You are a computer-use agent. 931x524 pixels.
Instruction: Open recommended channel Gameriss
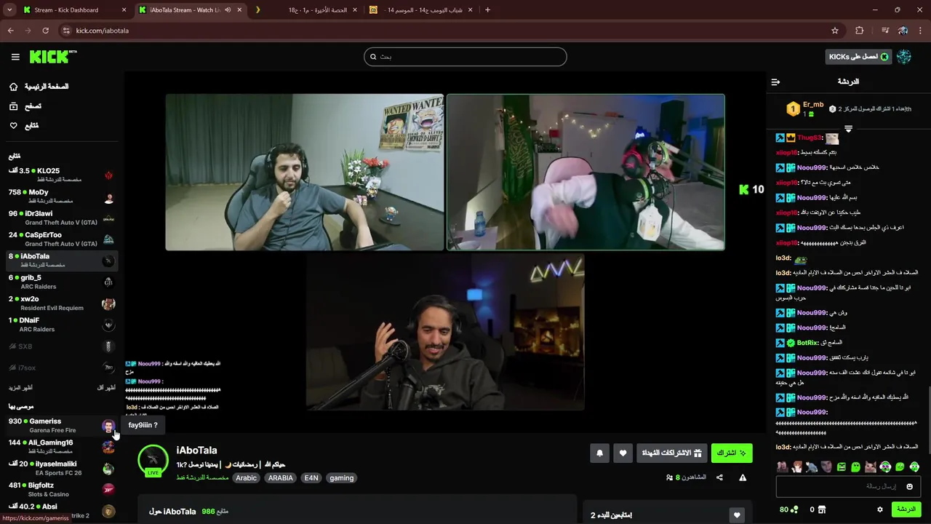(61, 425)
